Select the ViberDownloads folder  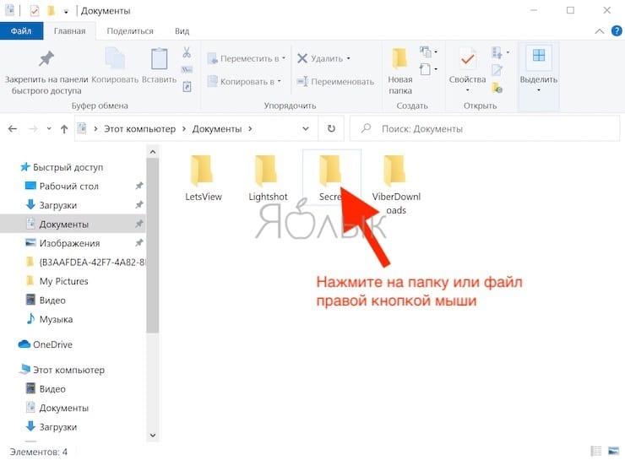[x=396, y=185]
